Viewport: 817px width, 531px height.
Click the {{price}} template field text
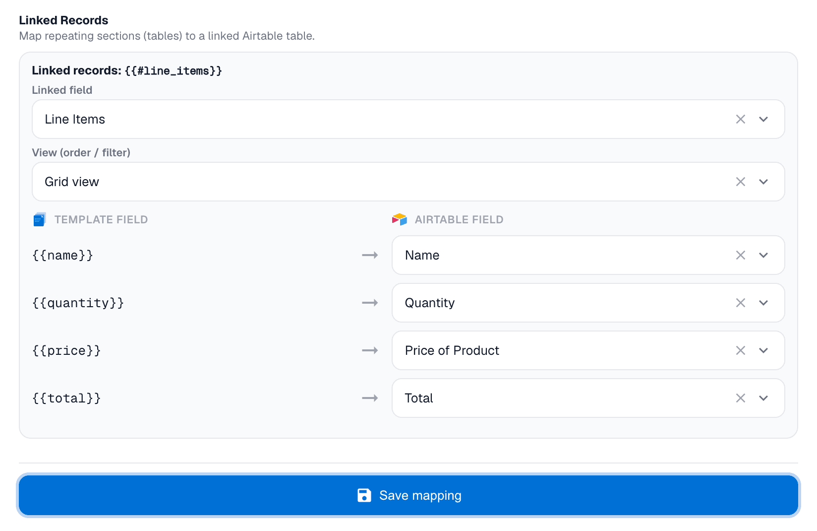67,350
